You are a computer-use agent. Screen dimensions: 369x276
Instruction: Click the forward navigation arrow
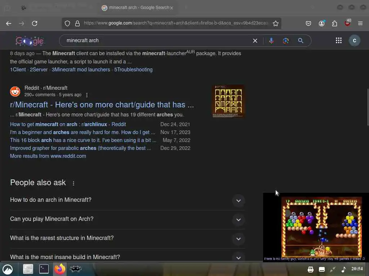(21, 23)
